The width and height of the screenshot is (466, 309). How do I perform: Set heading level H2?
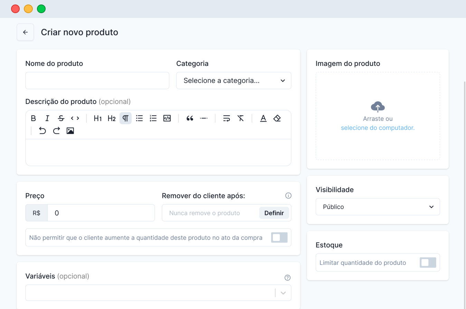click(112, 118)
